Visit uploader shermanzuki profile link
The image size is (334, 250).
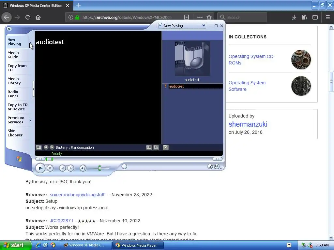click(248, 124)
